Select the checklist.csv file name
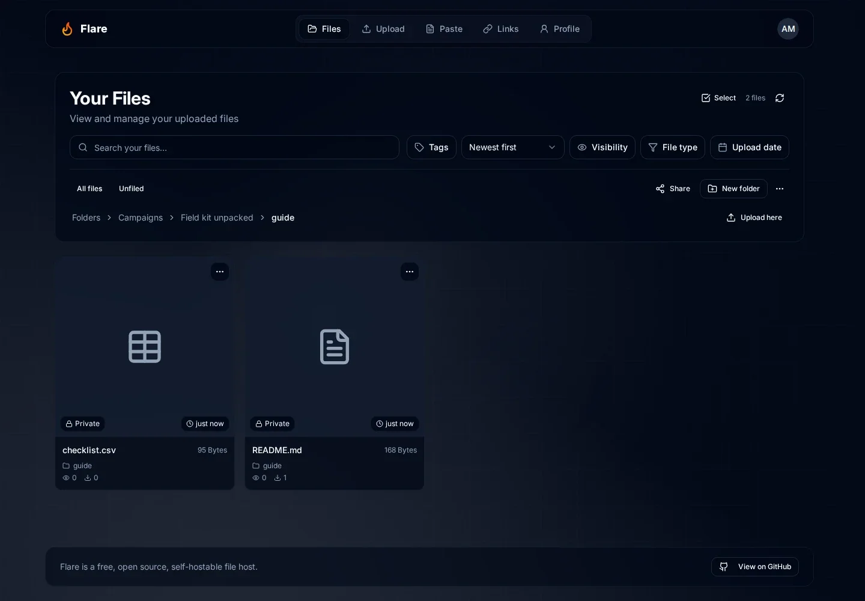865x601 pixels. (x=89, y=450)
